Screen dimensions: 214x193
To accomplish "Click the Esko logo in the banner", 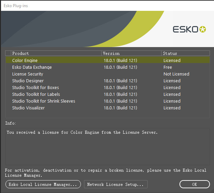I will pyautogui.click(x=189, y=29).
